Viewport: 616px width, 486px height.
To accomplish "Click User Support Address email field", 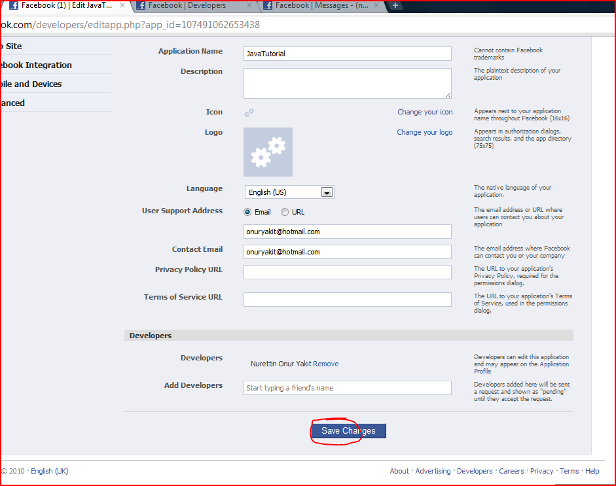I will coord(348,232).
